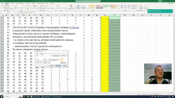The image size is (175, 98).
Task: Expand the cell styles gallery arrow
Action: 118,8
